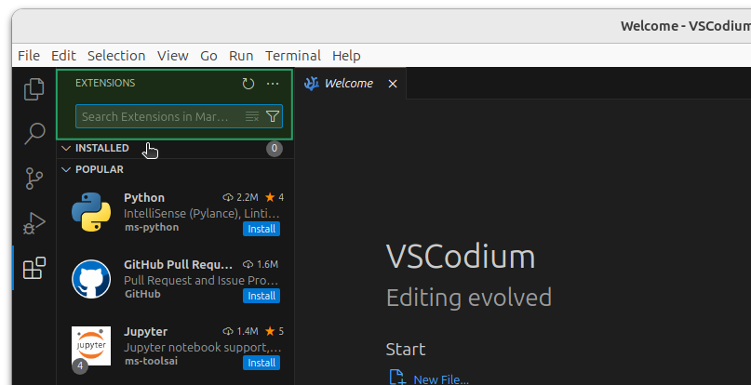
Task: Open the Run menu
Action: (x=241, y=56)
